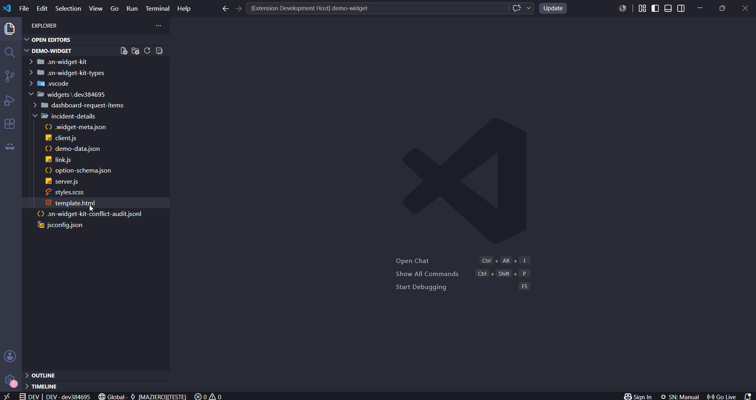Open the Run menu
The image size is (756, 400).
[x=132, y=8]
